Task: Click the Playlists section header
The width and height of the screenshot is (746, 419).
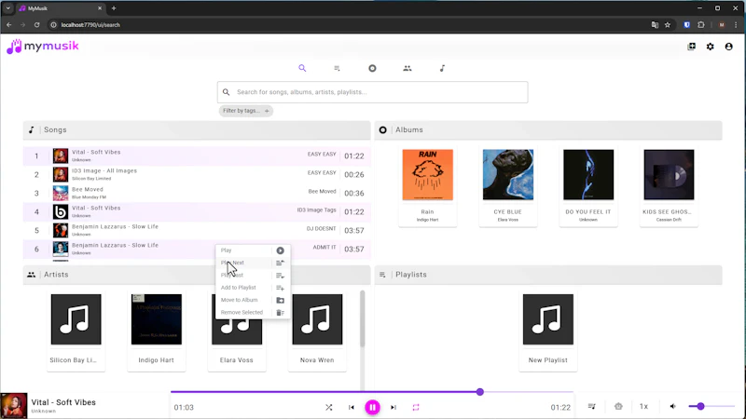Action: tap(548, 275)
